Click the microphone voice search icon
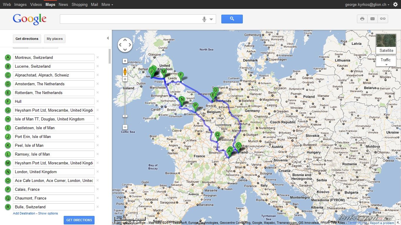 204,19
